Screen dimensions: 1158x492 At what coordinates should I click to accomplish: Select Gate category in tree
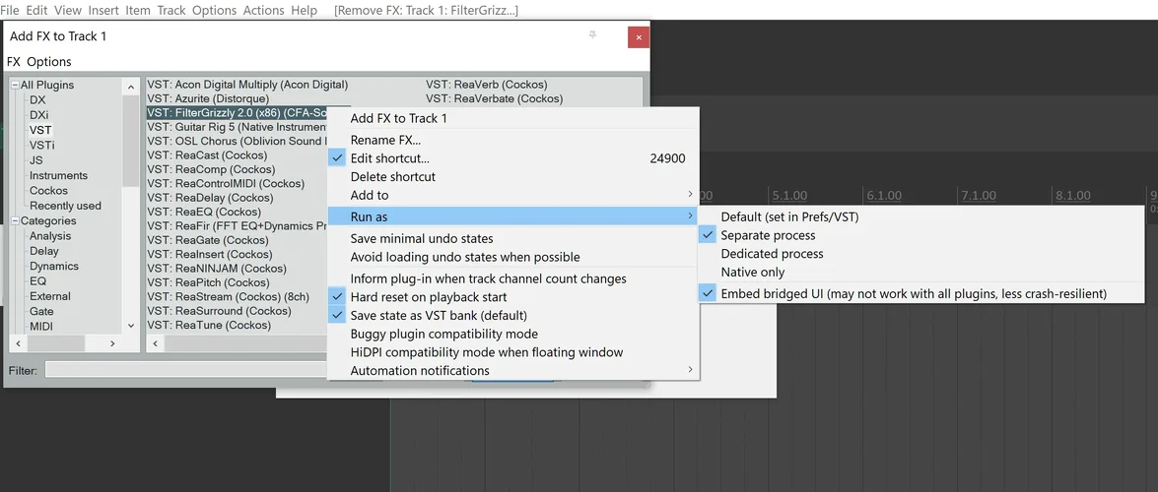tap(41, 311)
